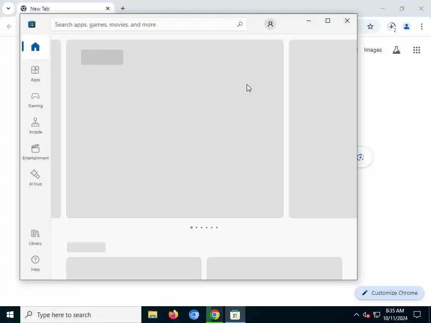Open the Google apps grid
Screen dimensions: 431x323
416,50
